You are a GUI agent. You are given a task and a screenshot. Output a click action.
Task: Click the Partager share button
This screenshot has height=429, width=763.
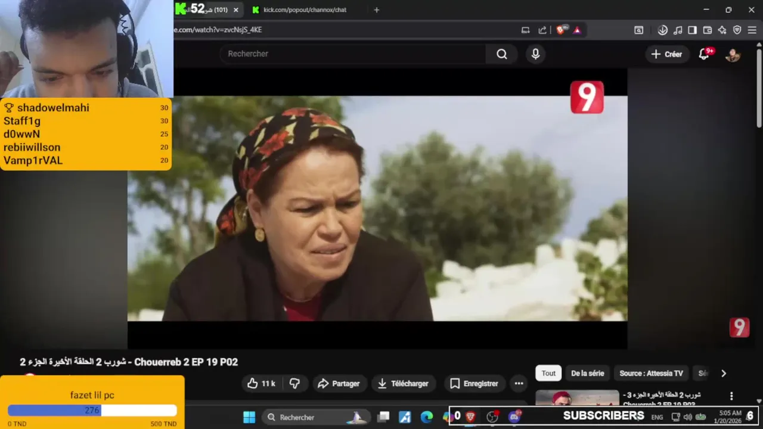pyautogui.click(x=339, y=384)
